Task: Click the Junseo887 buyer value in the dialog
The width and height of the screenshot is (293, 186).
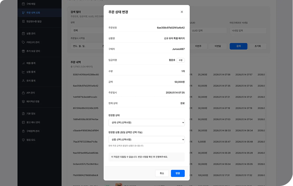Action: (x=178, y=49)
